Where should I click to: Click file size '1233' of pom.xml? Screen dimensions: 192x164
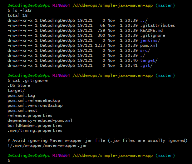point(100,45)
